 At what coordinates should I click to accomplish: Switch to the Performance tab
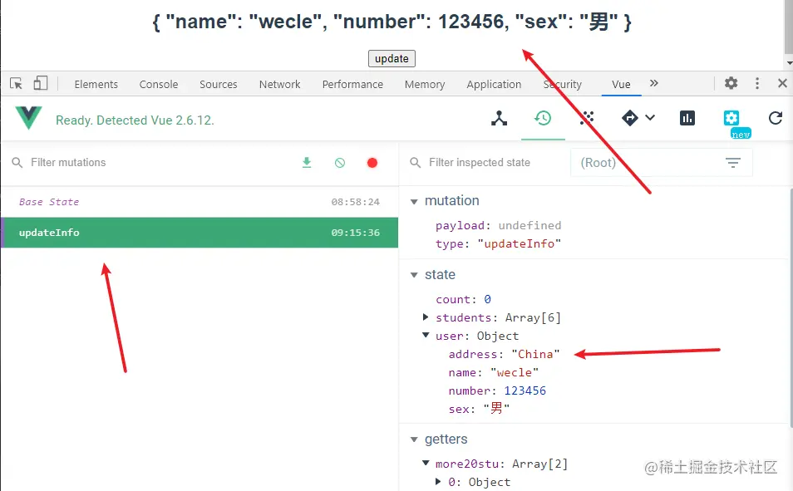(x=352, y=84)
